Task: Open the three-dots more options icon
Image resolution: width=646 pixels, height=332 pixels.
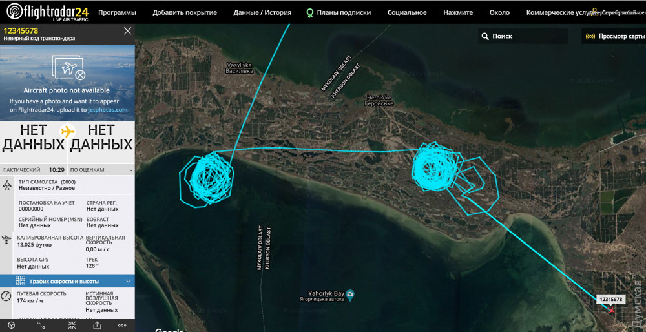Action: coord(122,325)
